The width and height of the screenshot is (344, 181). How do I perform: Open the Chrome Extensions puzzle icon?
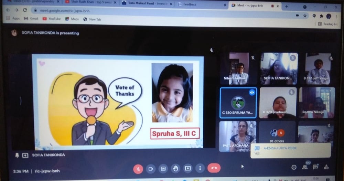tap(321, 16)
